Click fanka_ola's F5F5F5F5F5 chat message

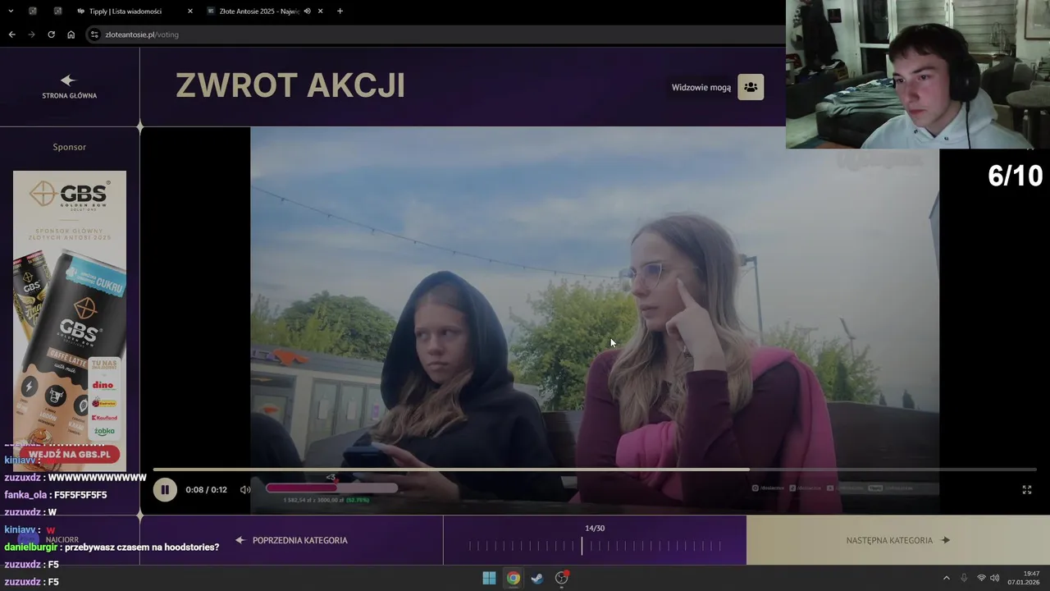(56, 495)
